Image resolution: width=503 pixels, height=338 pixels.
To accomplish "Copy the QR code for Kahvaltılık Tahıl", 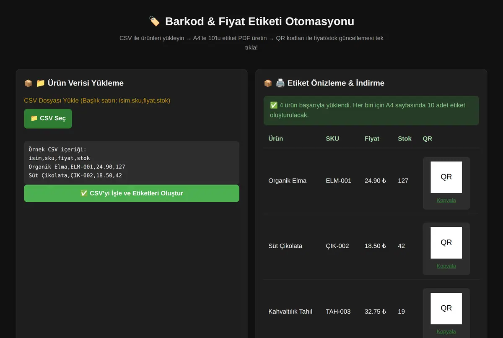I will click(446, 332).
